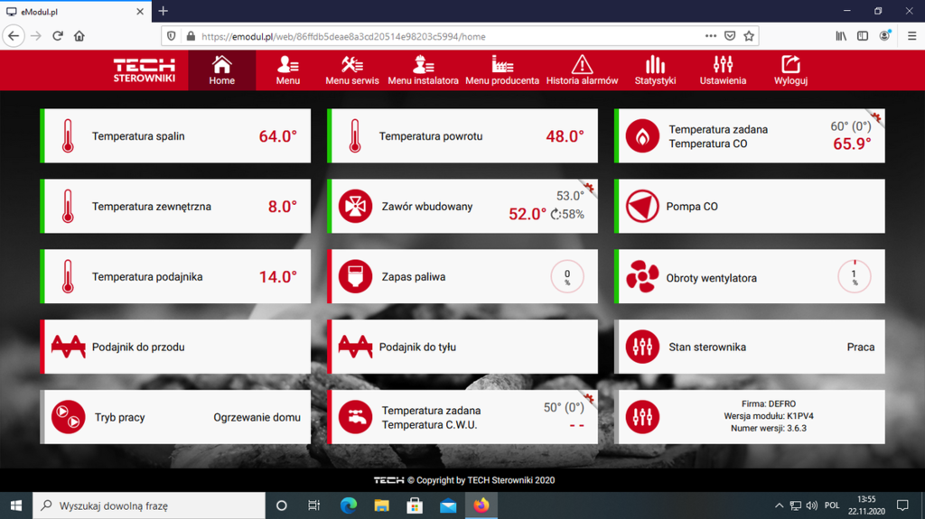This screenshot has height=519, width=925.
Task: Click the faucet icon for Temperatura C.W.U.
Action: [355, 417]
